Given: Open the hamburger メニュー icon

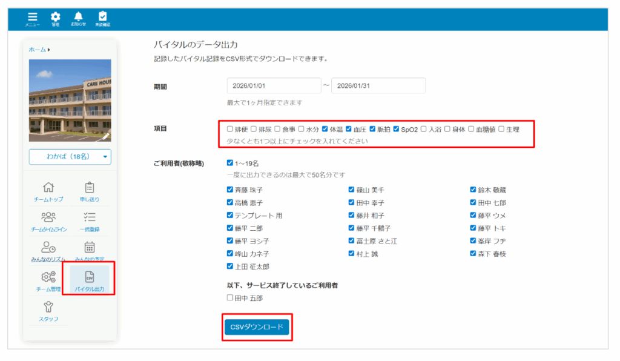Looking at the screenshot, I should point(32,18).
